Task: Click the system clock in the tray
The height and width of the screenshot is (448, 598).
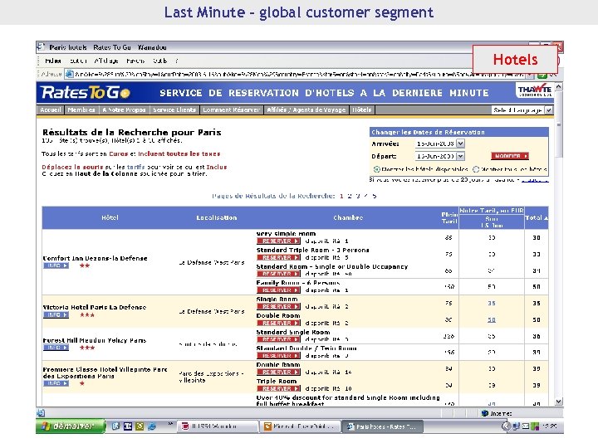Action: pos(549,426)
